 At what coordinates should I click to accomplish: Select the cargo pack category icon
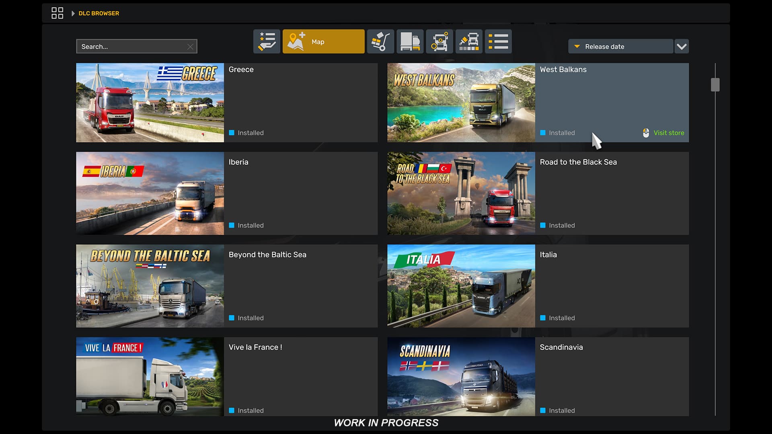(x=380, y=41)
